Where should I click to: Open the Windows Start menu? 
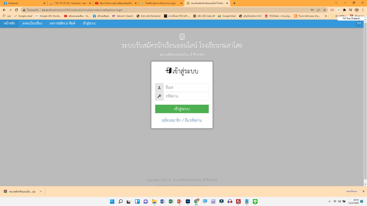pos(112,201)
